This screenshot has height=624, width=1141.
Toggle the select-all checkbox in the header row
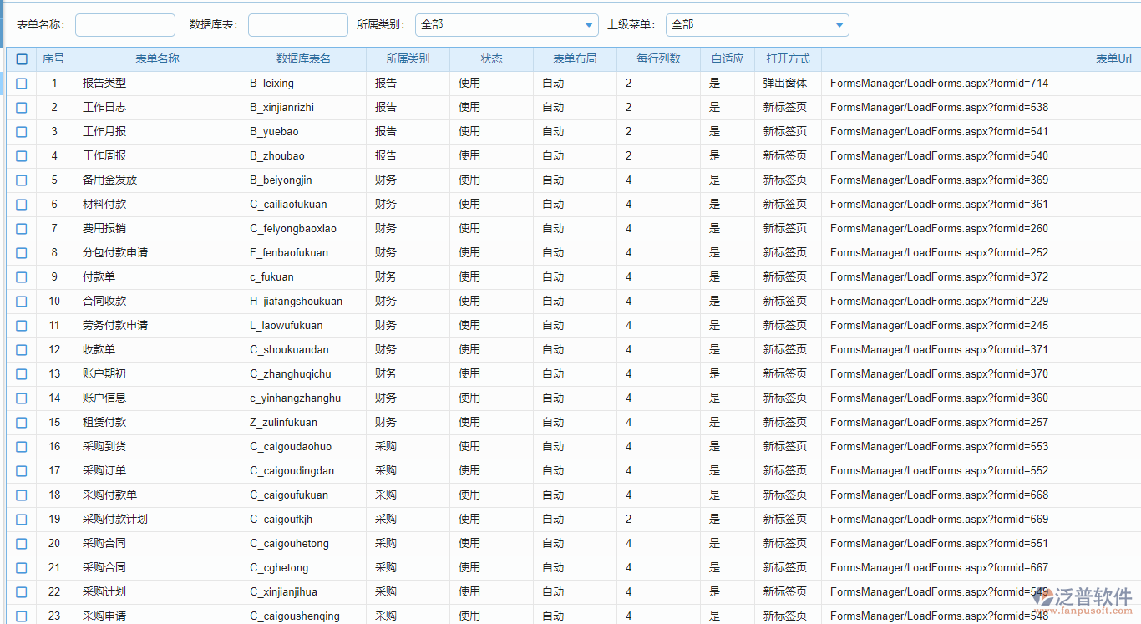(x=21, y=58)
